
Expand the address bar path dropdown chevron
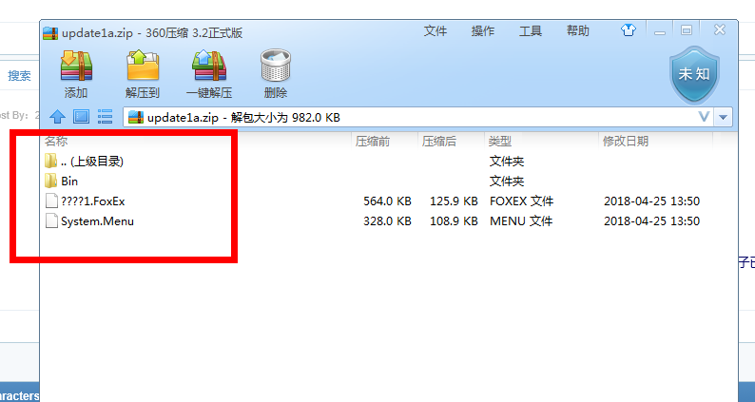click(704, 117)
